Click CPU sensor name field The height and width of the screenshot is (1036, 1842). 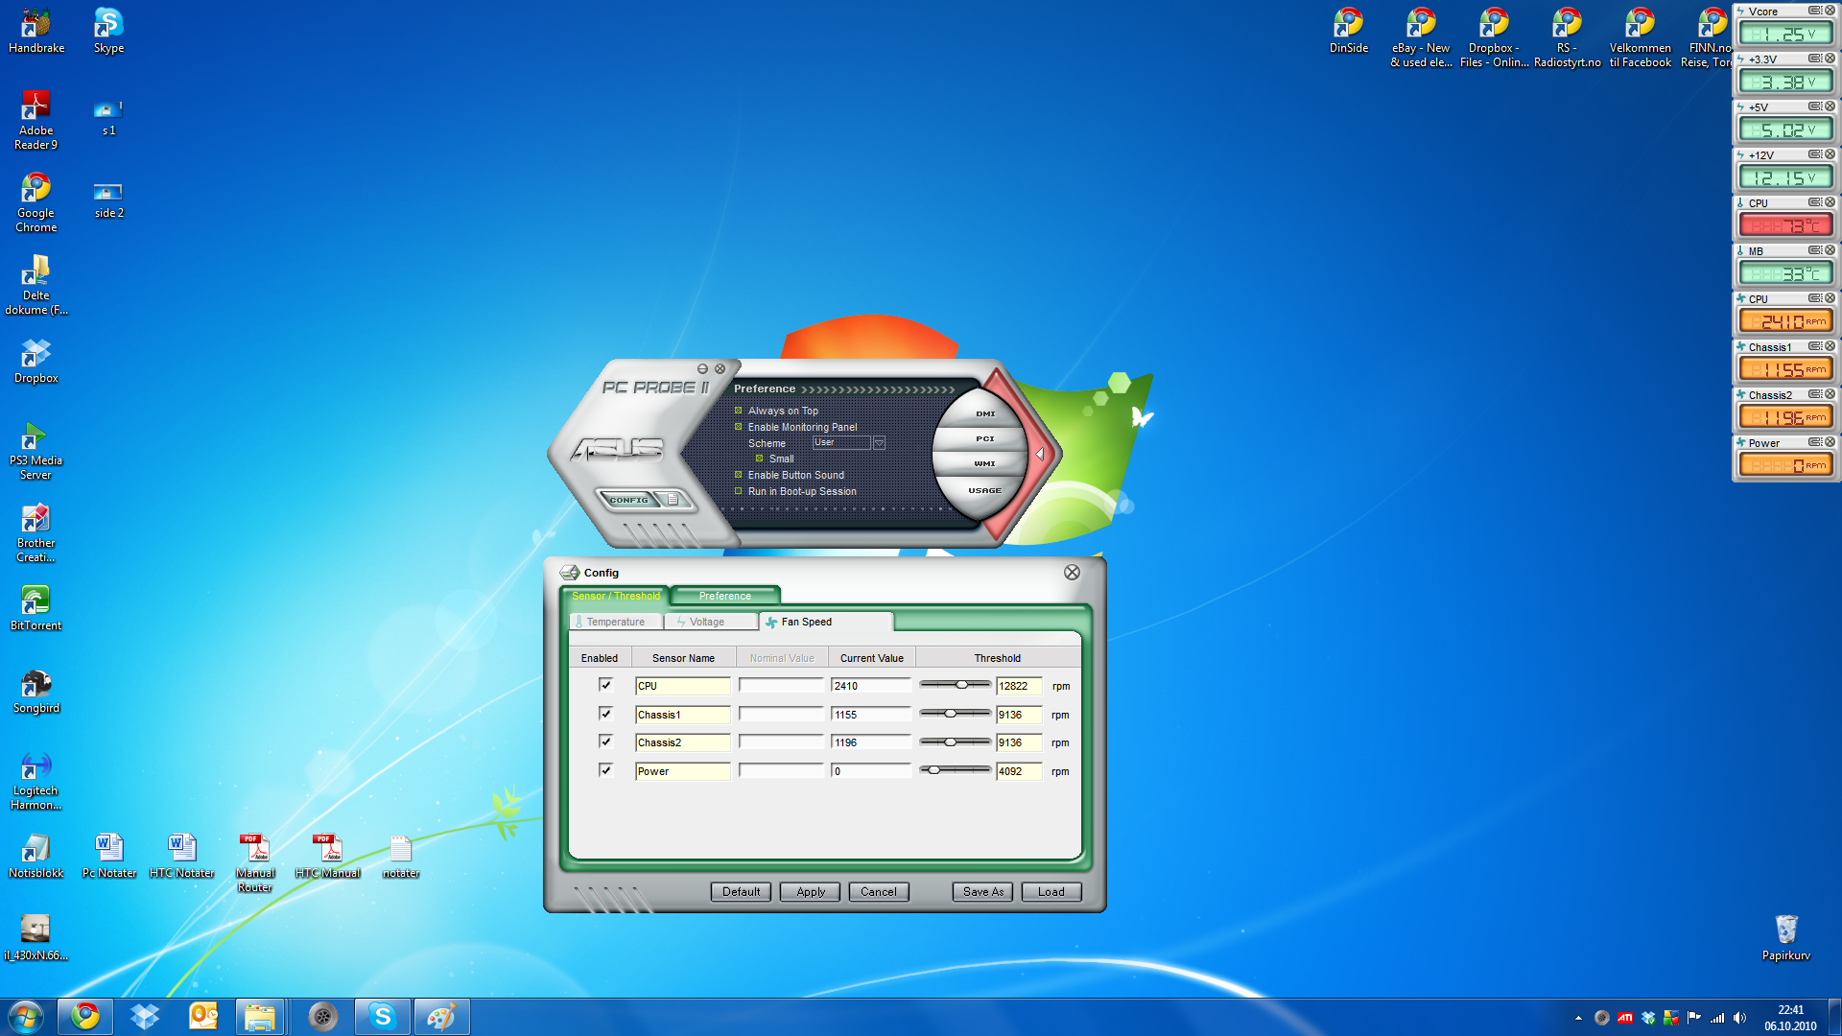pos(682,686)
